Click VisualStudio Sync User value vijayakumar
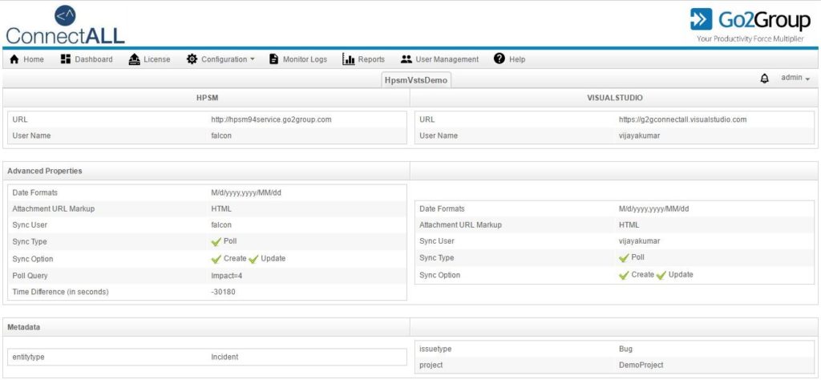The width and height of the screenshot is (821, 380). [x=639, y=241]
